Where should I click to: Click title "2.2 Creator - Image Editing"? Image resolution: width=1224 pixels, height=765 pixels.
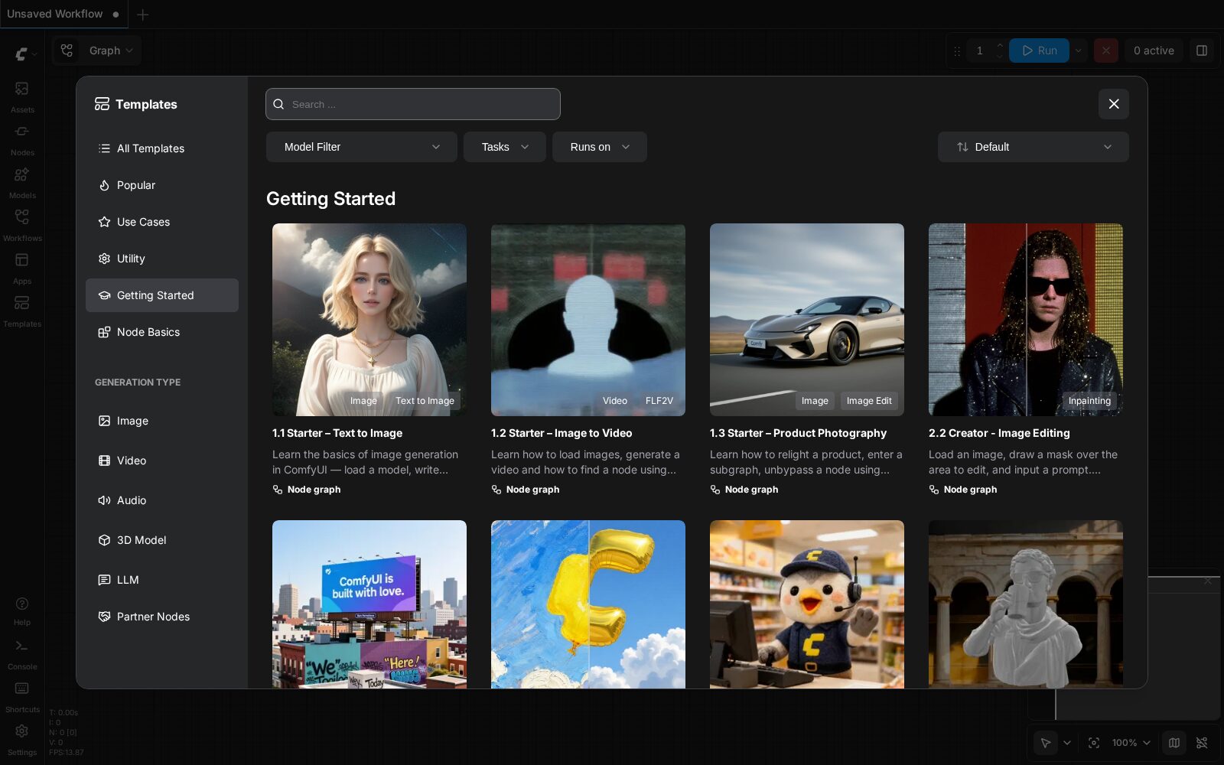click(999, 433)
